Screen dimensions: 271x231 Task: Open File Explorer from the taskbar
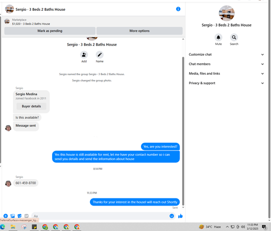(x=13, y=227)
